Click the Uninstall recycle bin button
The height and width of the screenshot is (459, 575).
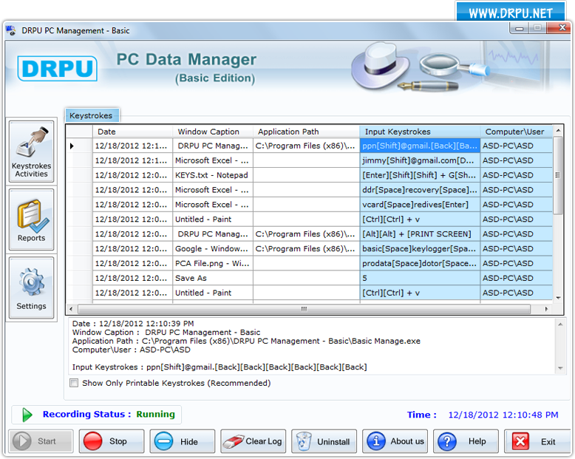tap(324, 441)
